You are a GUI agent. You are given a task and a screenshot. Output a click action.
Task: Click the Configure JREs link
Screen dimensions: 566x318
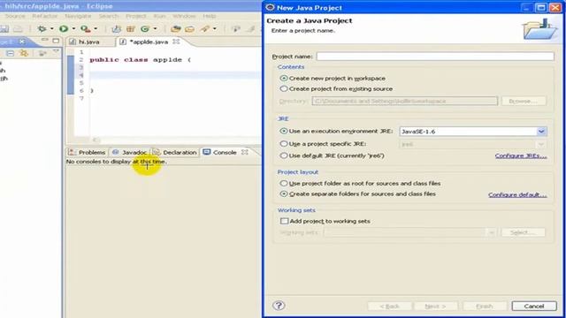pos(521,155)
